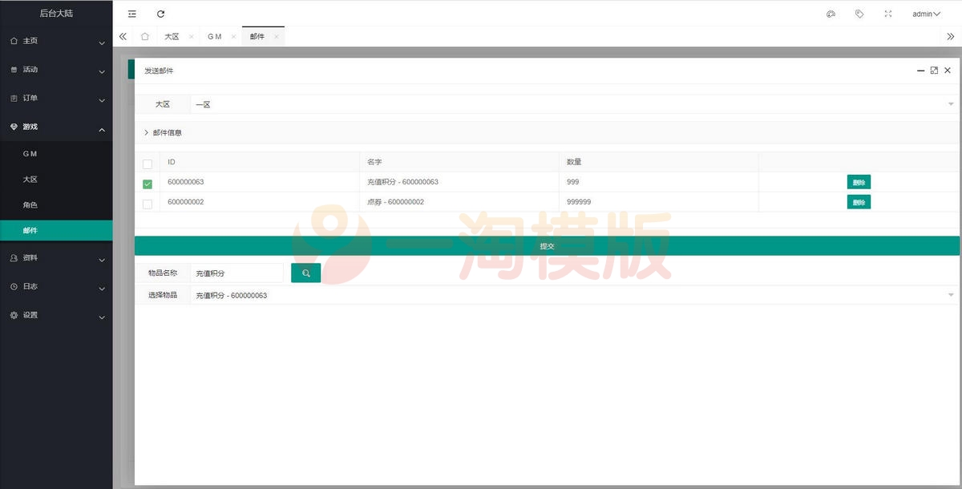Uncheck the row 600000063 checkbox

(148, 184)
